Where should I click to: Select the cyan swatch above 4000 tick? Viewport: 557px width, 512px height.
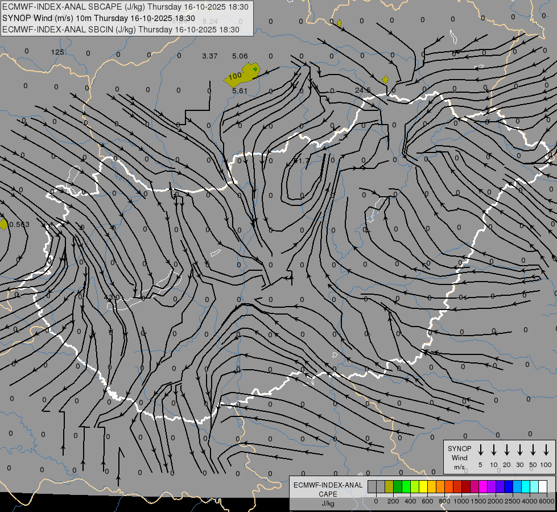click(526, 486)
